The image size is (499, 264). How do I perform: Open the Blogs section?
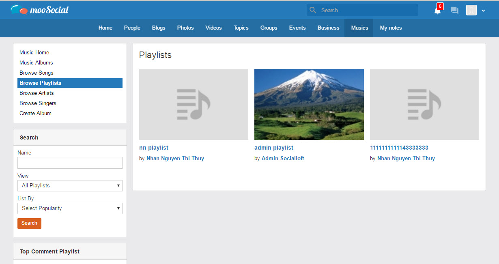(159, 28)
